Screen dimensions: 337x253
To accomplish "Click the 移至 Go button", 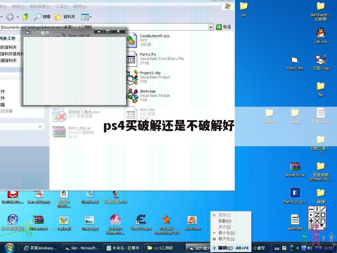I will tap(224, 27).
